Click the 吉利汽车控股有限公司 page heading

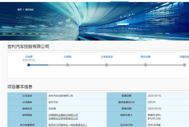pyautogui.click(x=28, y=47)
